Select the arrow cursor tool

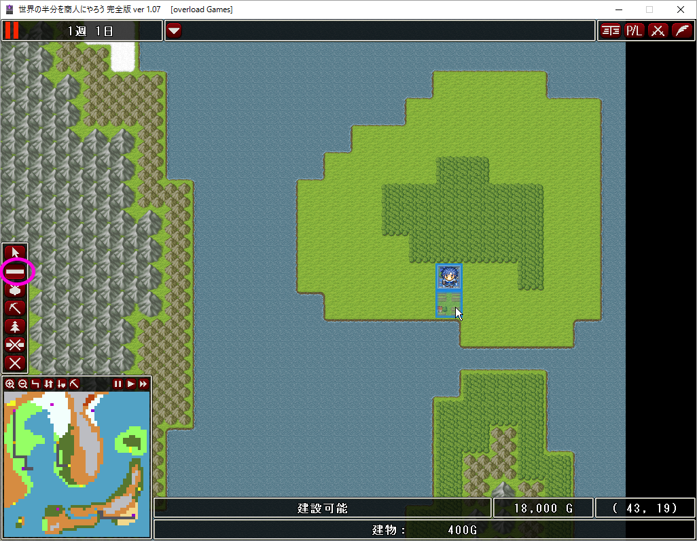(x=15, y=253)
